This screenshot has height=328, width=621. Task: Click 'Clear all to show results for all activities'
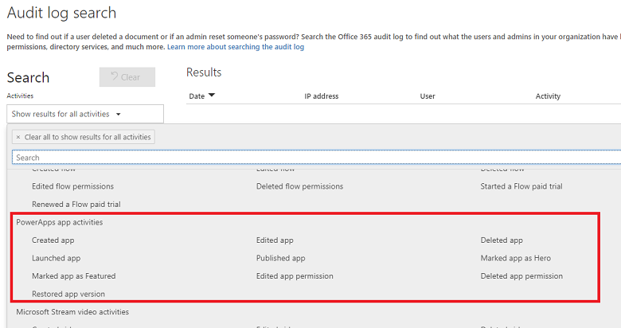83,137
